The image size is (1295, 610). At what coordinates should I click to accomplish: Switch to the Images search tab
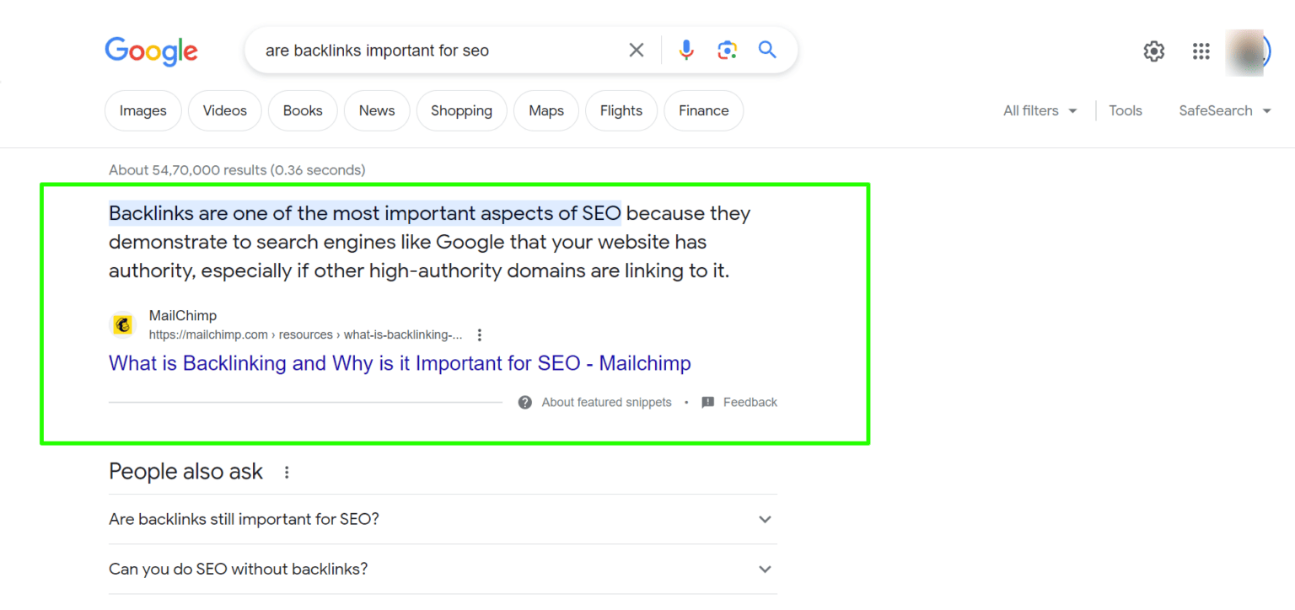pyautogui.click(x=142, y=110)
